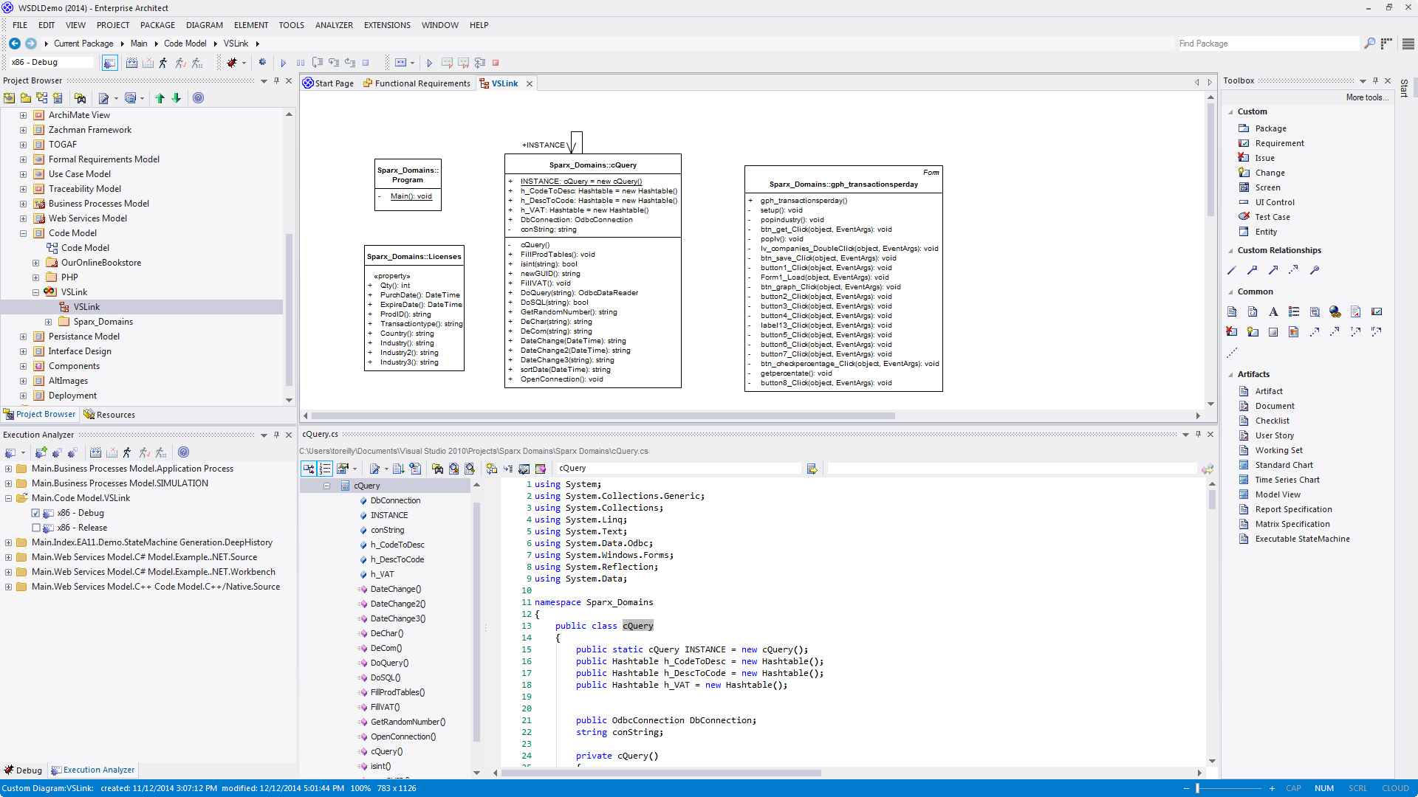
Task: Click the build script icon beside x86 - Debug
Action: point(110,63)
